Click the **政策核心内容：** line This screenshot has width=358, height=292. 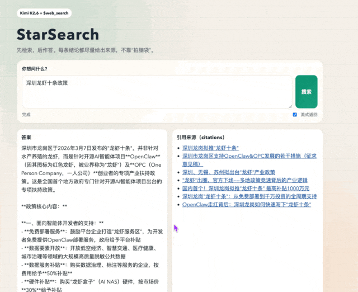coord(44,206)
